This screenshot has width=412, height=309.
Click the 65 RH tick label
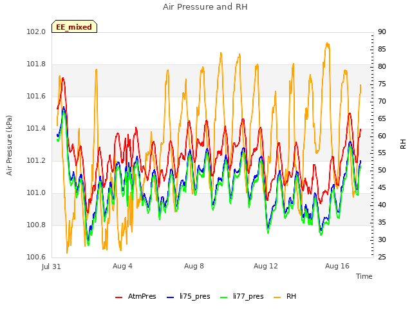[x=382, y=118]
